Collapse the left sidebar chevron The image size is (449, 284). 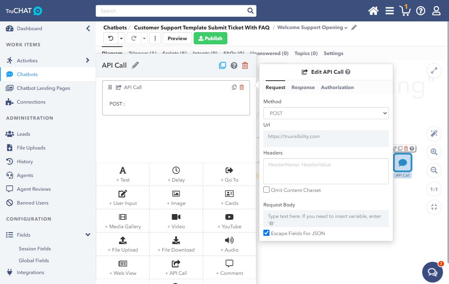tap(88, 28)
